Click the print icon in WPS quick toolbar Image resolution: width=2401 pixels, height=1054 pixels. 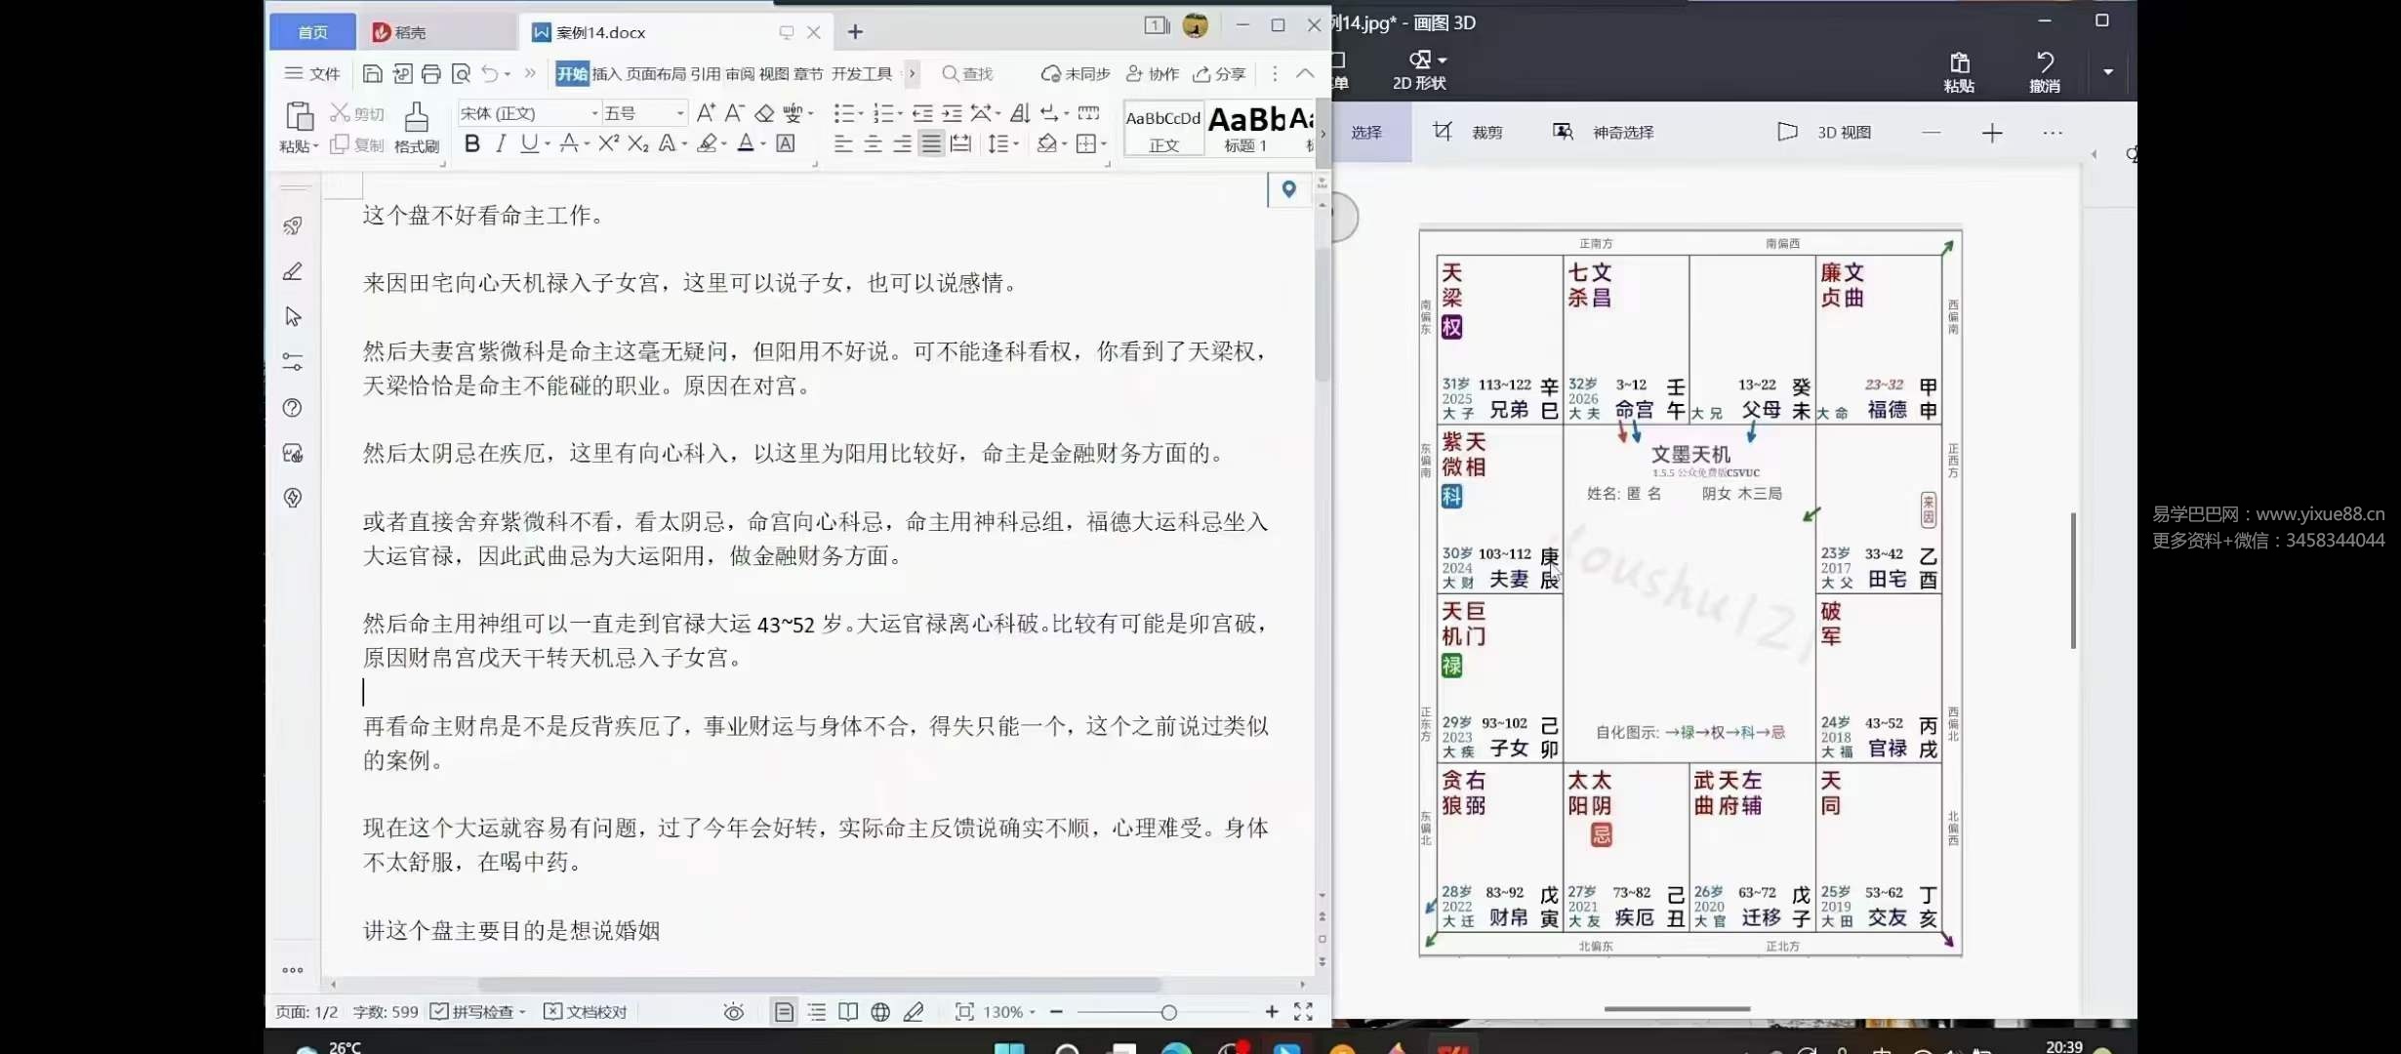[x=431, y=73]
